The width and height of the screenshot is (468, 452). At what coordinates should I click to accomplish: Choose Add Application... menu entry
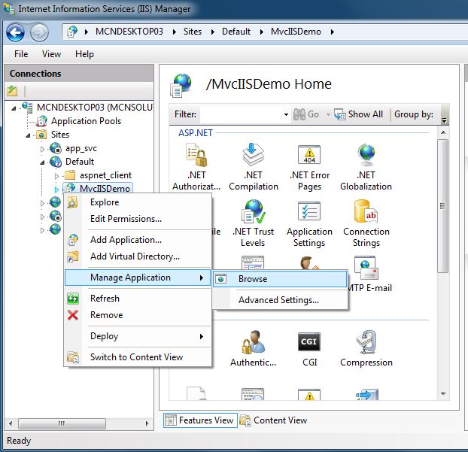138,240
